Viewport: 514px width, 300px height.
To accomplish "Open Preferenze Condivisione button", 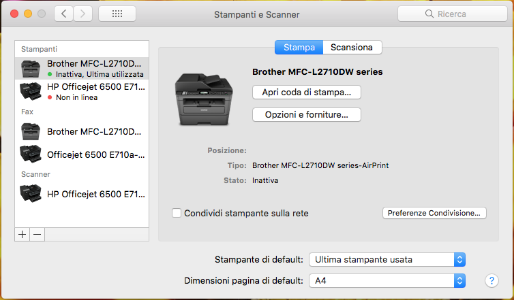I will tap(434, 213).
